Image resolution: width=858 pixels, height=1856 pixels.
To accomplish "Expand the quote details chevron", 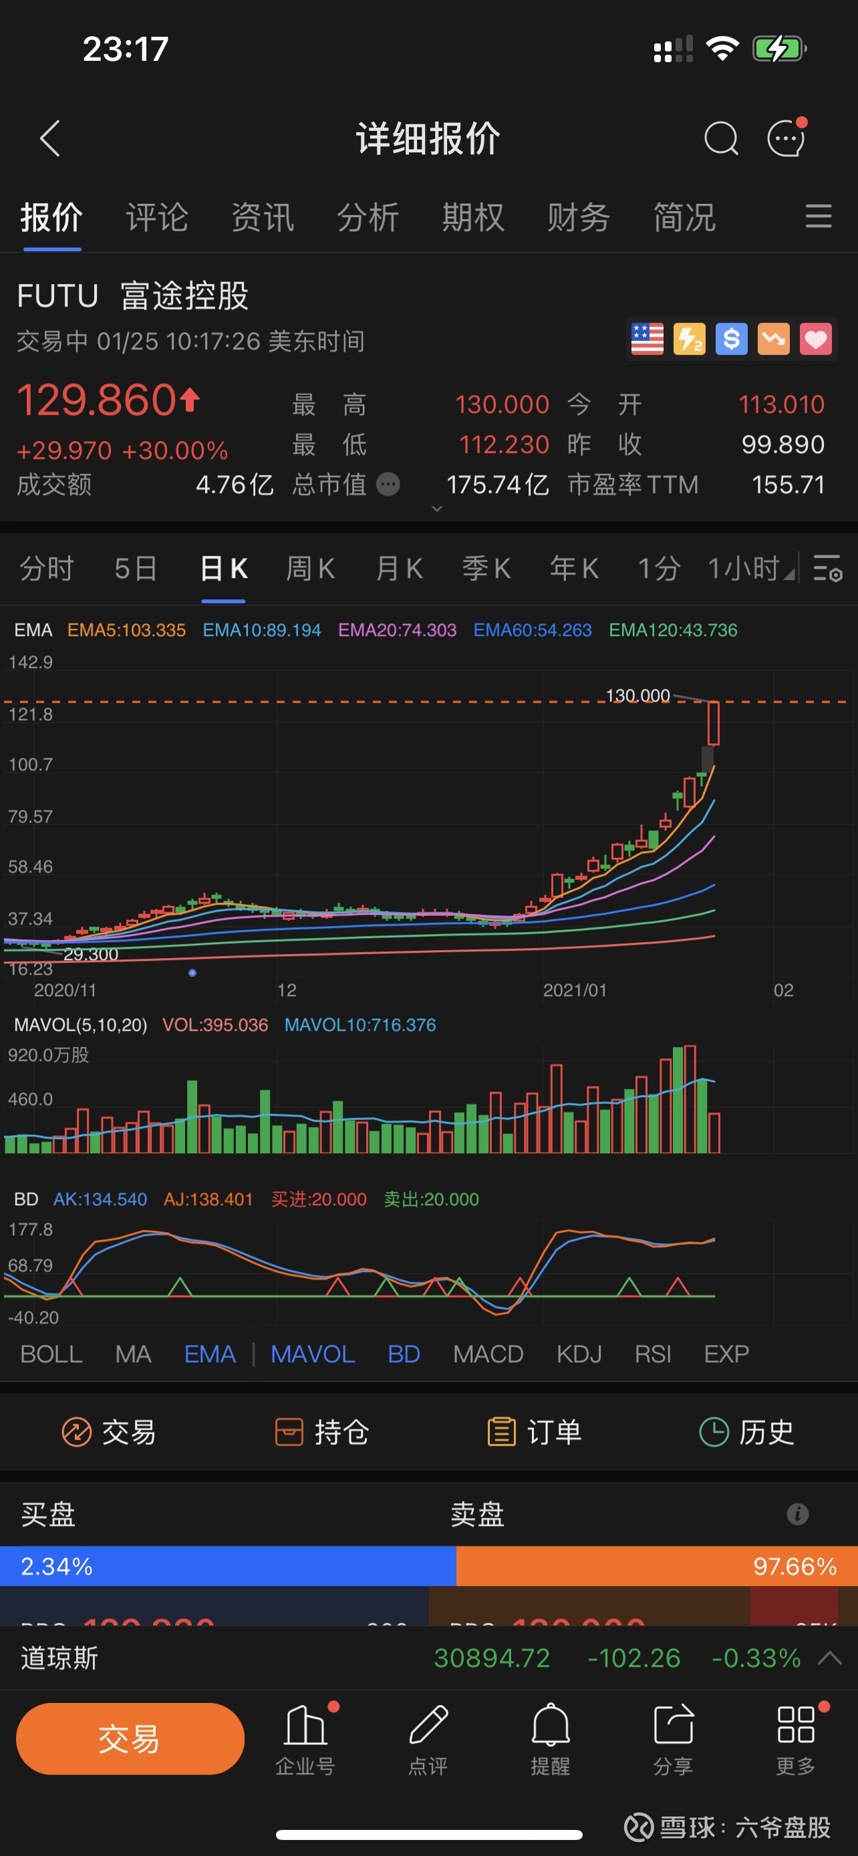I will click(x=436, y=508).
